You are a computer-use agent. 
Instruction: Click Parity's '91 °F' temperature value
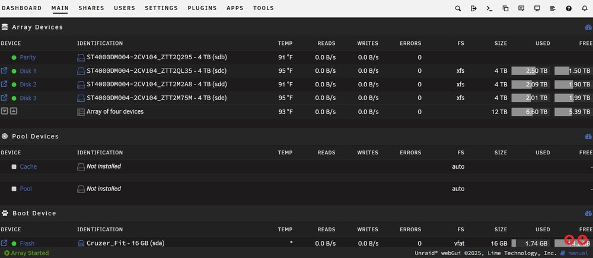285,57
